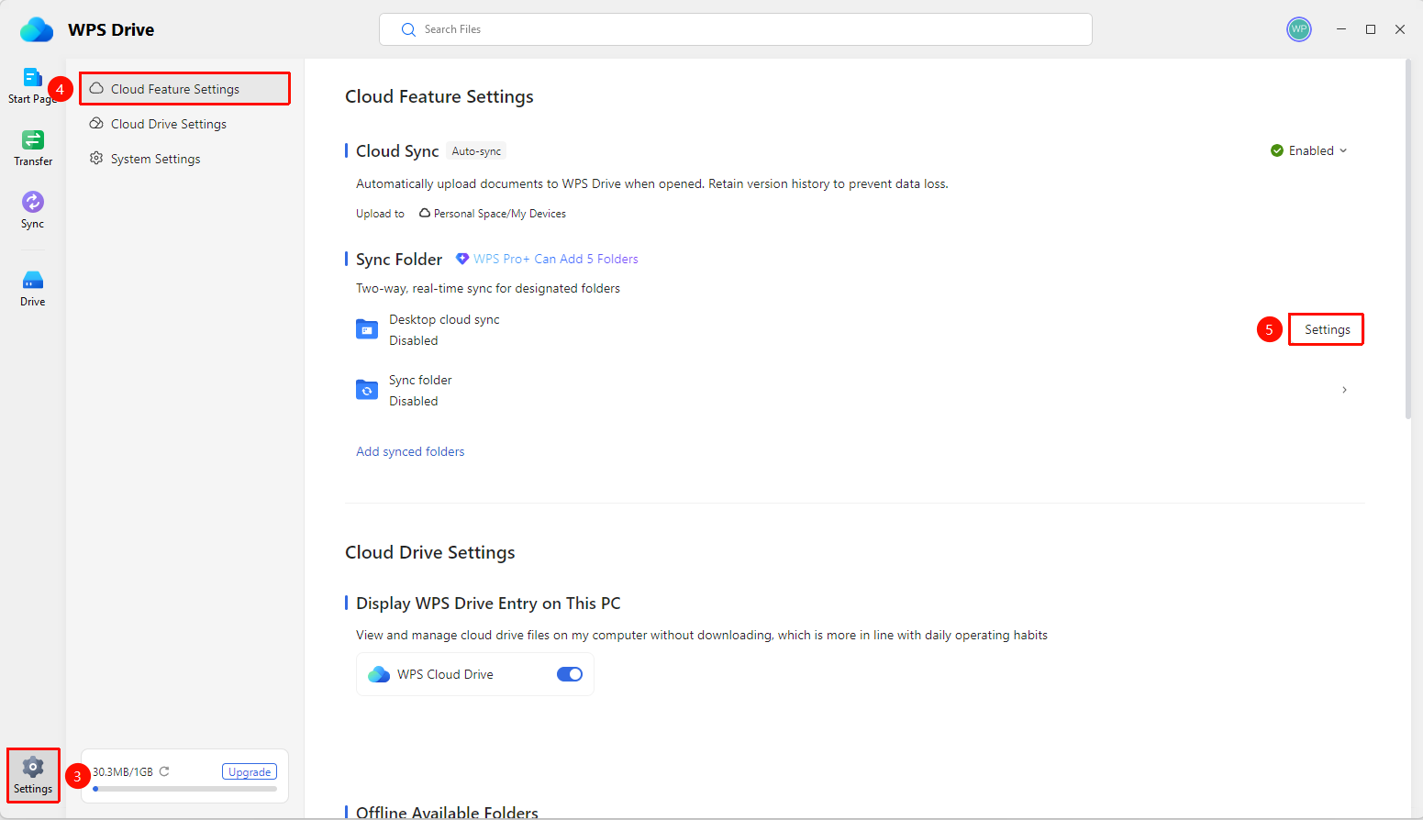Toggle the WPS Cloud Drive switch
The height and width of the screenshot is (820, 1423).
coord(570,674)
